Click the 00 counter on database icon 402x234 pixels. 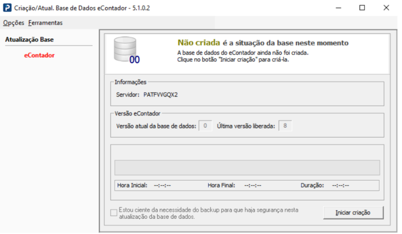tap(135, 60)
